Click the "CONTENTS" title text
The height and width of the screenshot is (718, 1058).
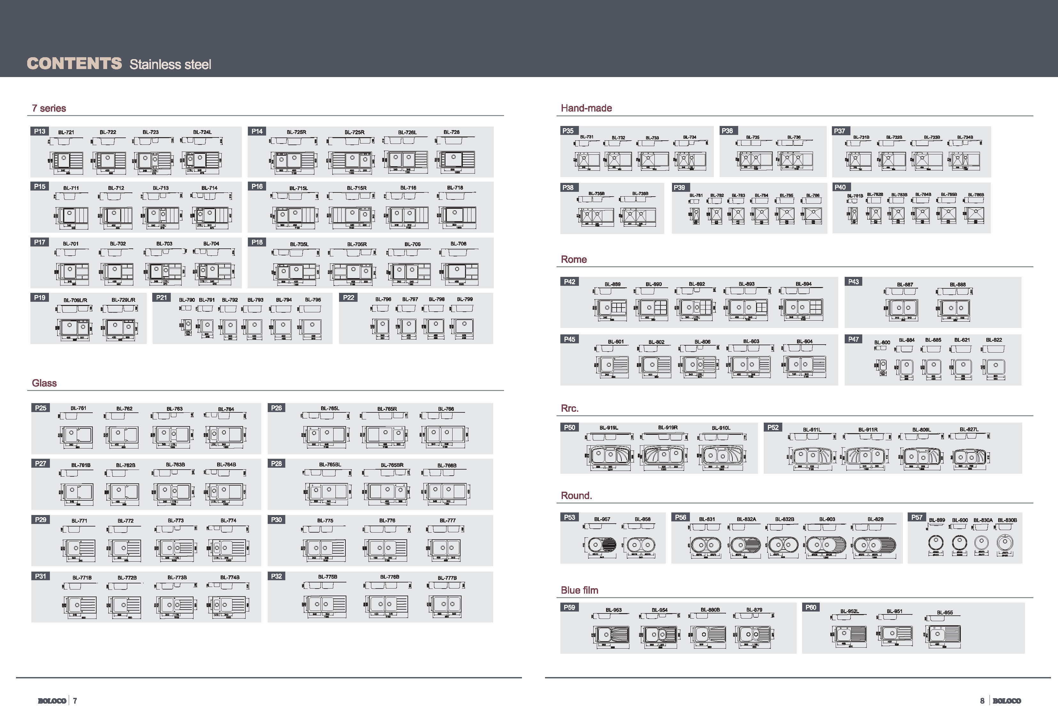tap(74, 63)
